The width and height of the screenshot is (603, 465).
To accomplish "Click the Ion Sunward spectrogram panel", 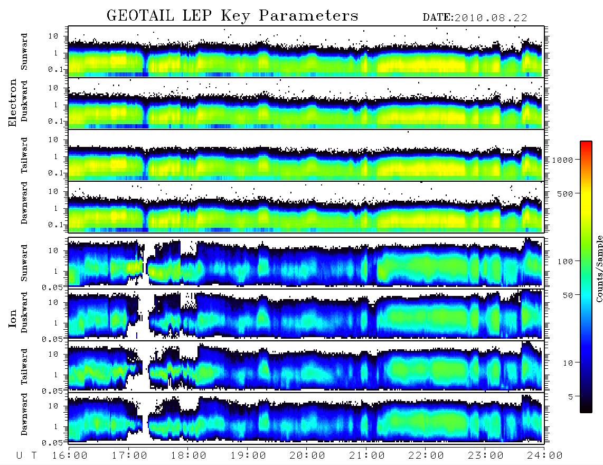I will pos(306,263).
